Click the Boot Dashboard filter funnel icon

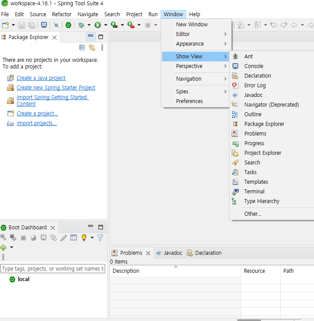tap(100, 238)
